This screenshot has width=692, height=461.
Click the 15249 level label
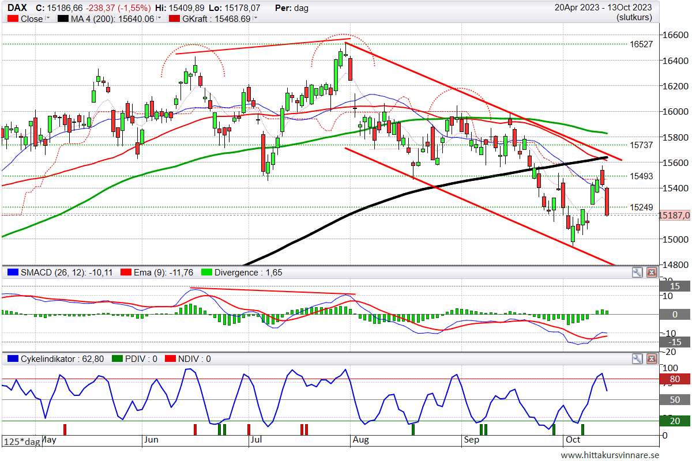(x=641, y=207)
